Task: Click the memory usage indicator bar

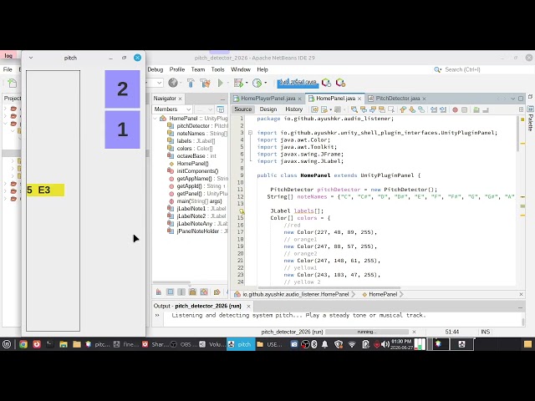Action: [298, 83]
